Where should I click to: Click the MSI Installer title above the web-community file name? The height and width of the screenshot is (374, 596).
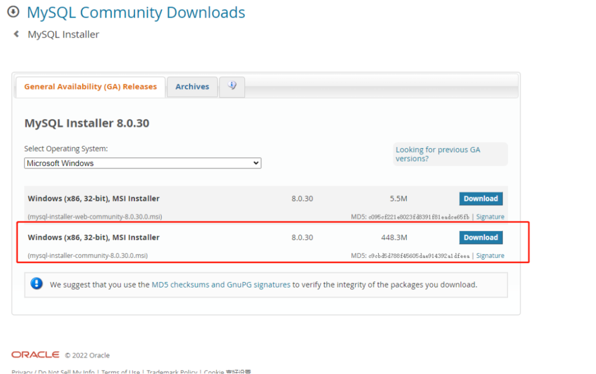click(94, 199)
